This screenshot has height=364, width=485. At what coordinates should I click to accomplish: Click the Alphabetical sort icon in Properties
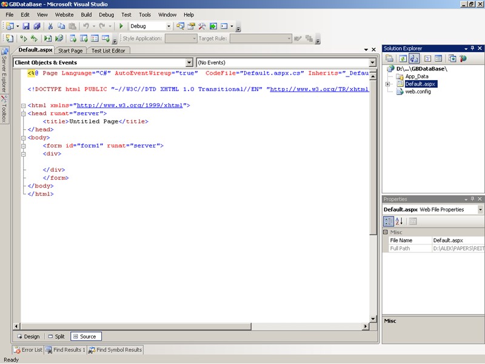tap(400, 221)
